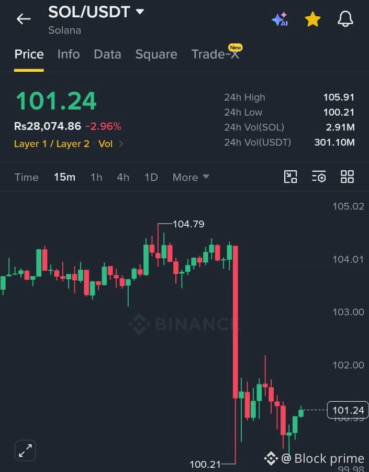This screenshot has height=472, width=369.
Task: Open price alerts with the bell icon
Action: pyautogui.click(x=345, y=19)
